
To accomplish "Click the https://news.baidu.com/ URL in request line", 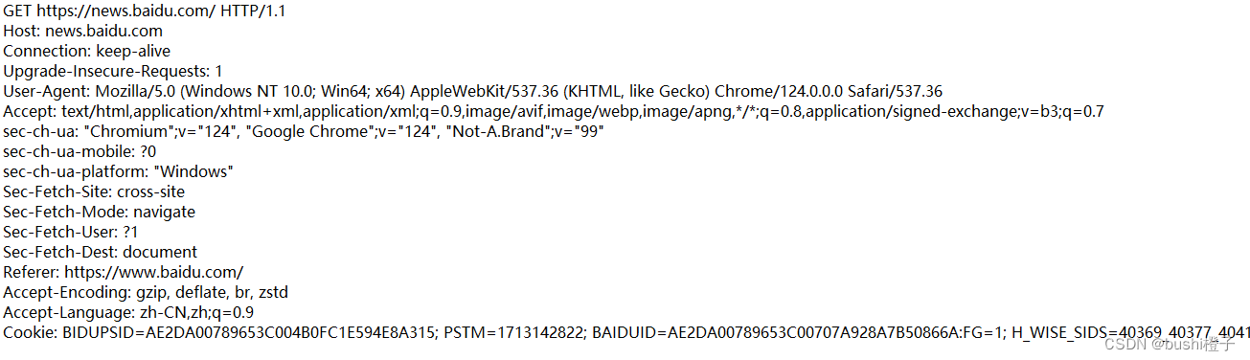I will [x=125, y=11].
